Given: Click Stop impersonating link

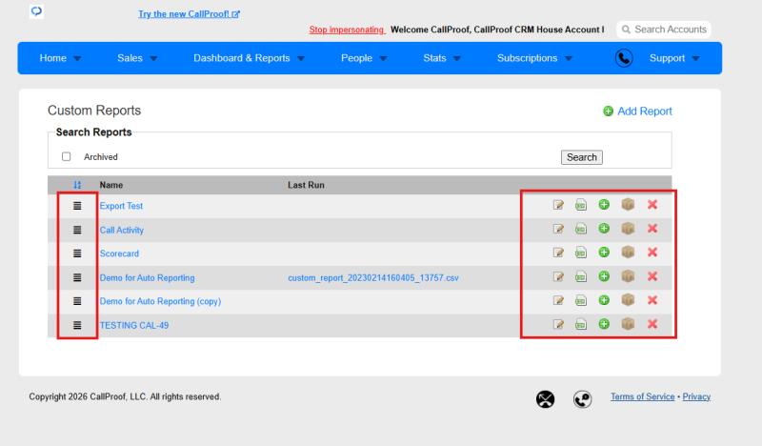Looking at the screenshot, I should (347, 30).
